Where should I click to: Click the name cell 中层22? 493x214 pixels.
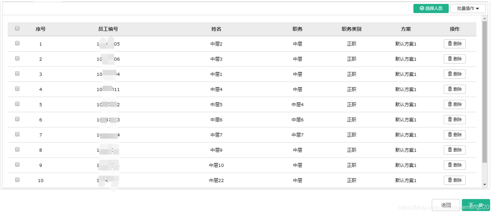click(x=216, y=181)
